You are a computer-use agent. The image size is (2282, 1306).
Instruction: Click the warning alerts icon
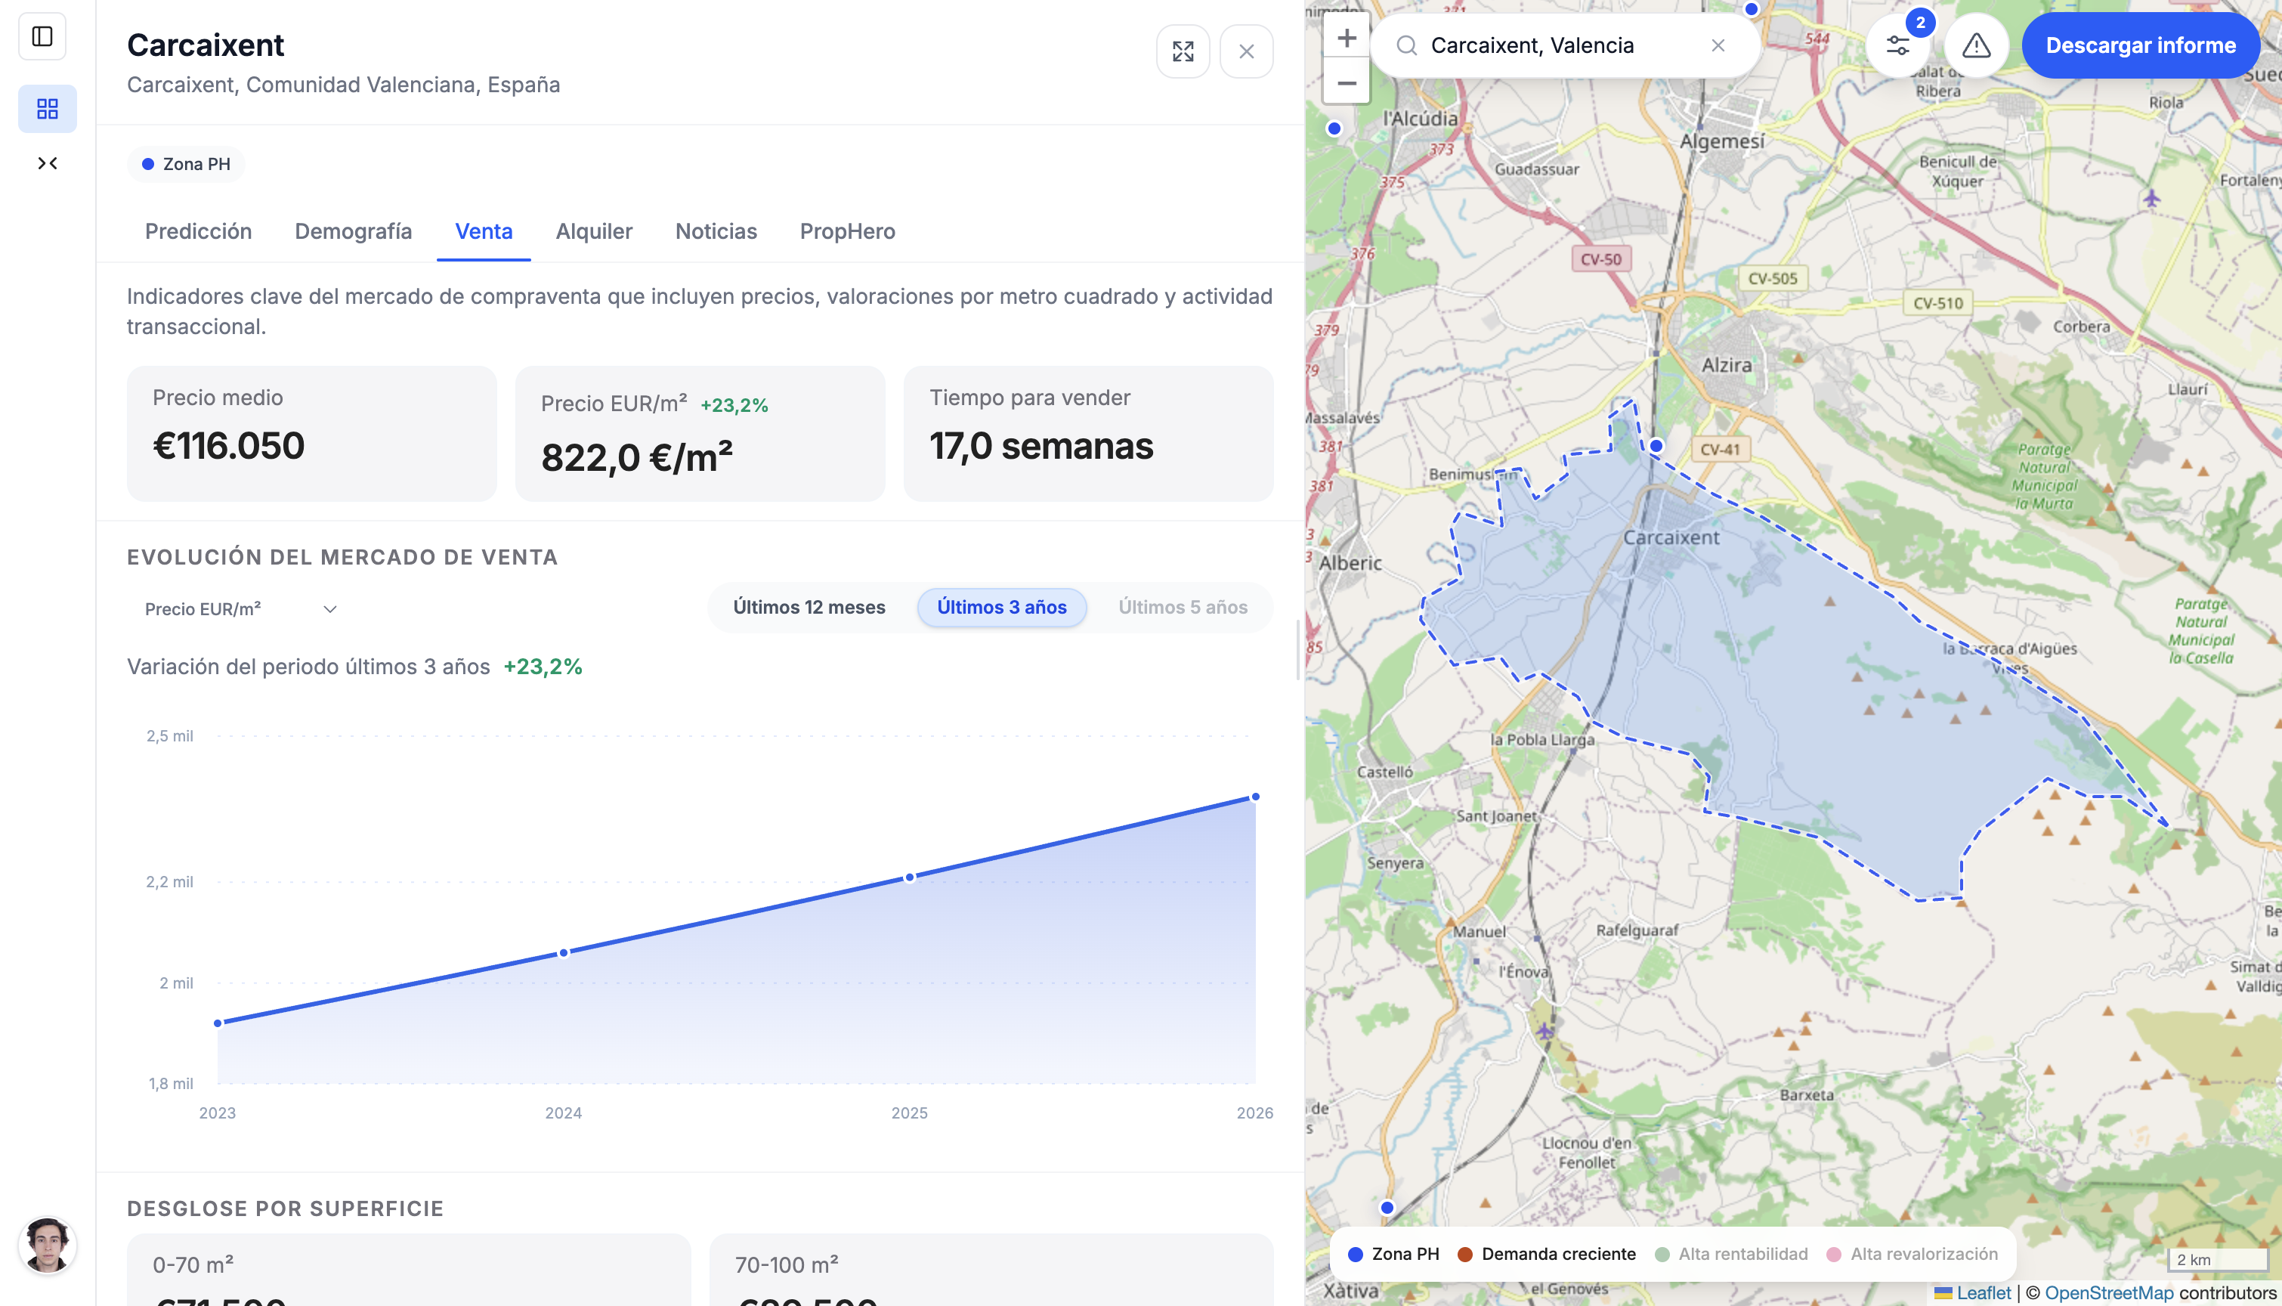click(1975, 45)
